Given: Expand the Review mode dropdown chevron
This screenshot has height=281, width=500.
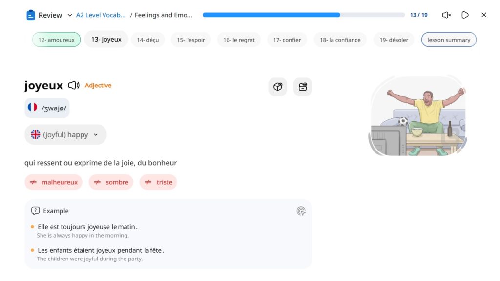Looking at the screenshot, I should pyautogui.click(x=70, y=15).
